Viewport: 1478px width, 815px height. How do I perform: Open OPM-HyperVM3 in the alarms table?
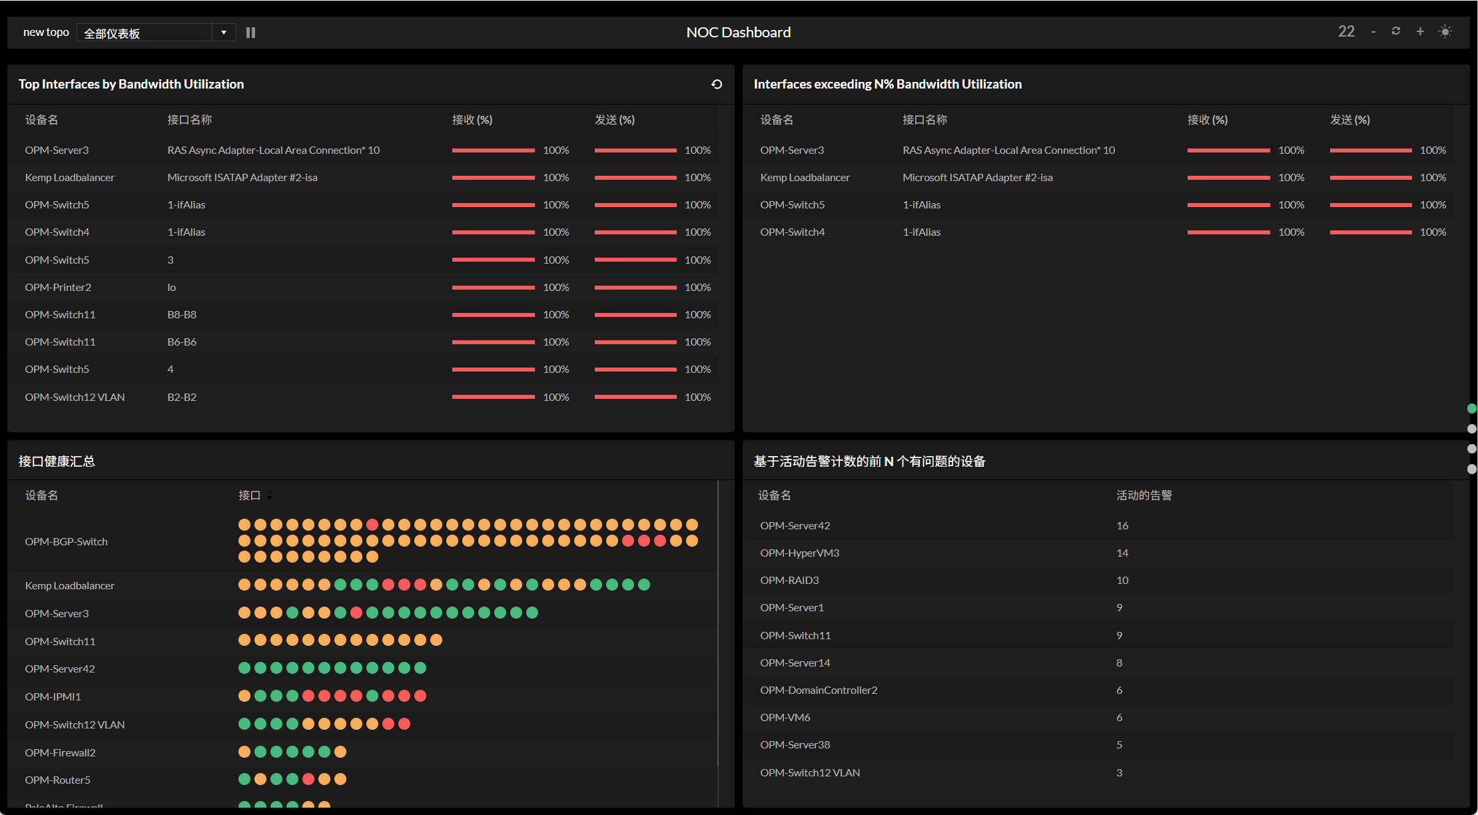click(799, 553)
